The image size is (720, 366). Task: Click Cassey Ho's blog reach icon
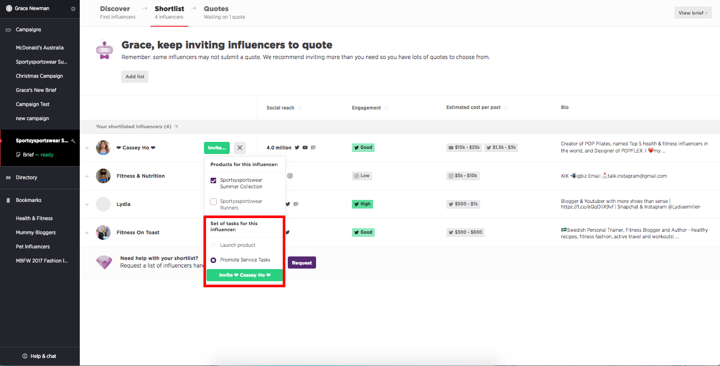pyautogui.click(x=313, y=148)
